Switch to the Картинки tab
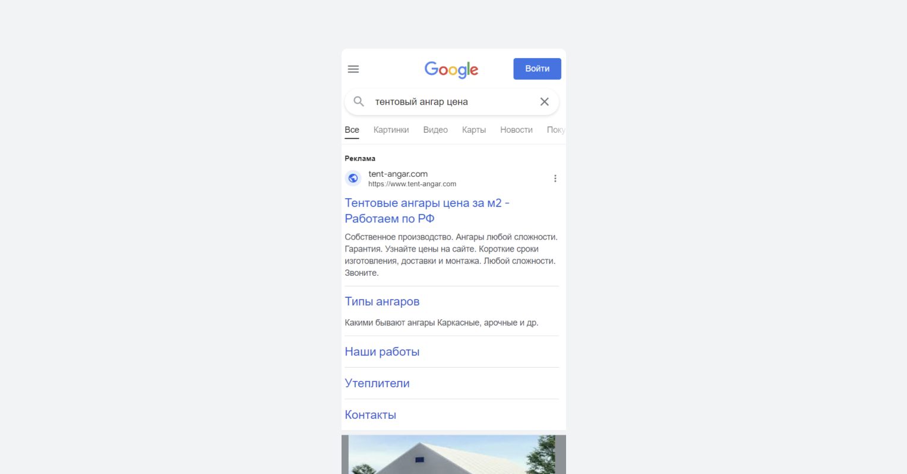The width and height of the screenshot is (907, 474). [x=391, y=130]
